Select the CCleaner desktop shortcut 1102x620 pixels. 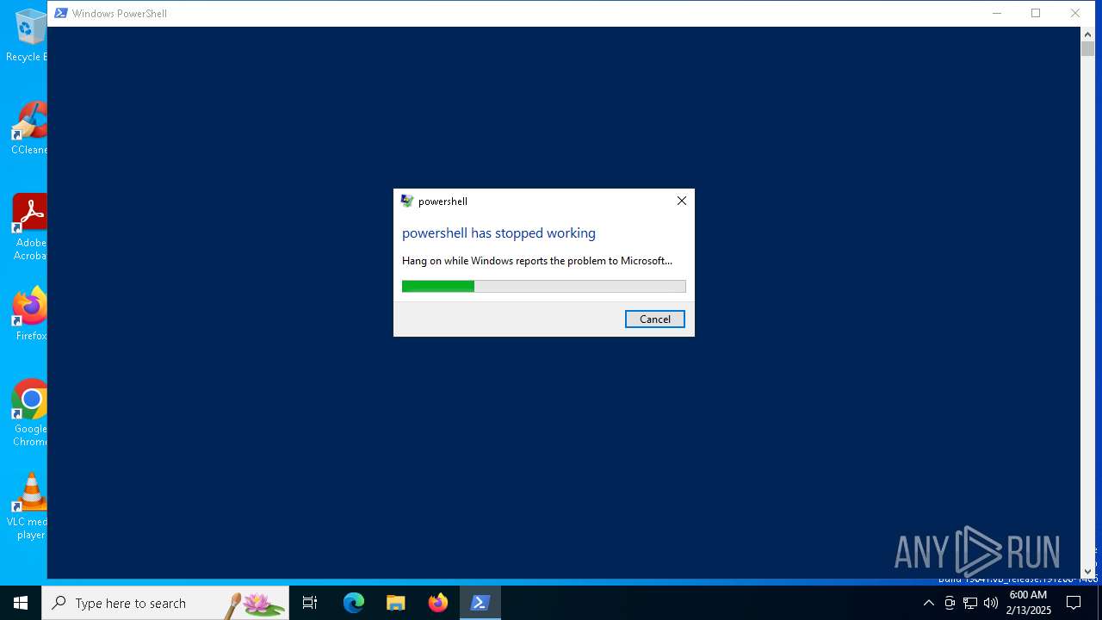28,127
